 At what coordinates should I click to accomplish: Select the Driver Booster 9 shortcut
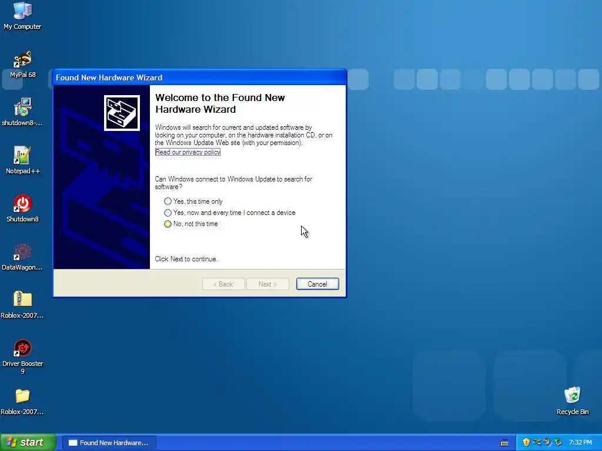coord(22,356)
